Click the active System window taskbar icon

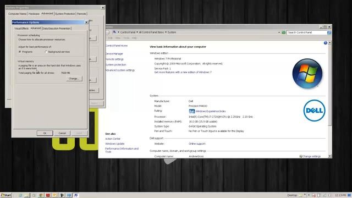point(76,195)
